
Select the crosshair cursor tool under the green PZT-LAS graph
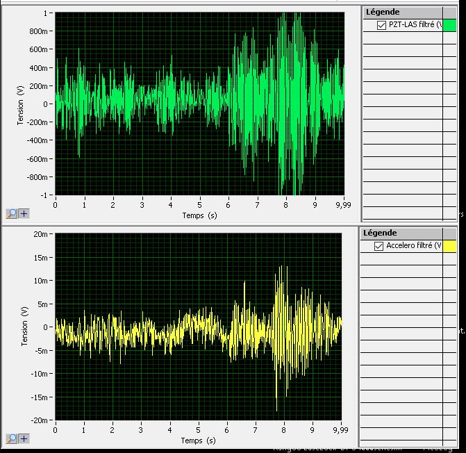pos(24,214)
